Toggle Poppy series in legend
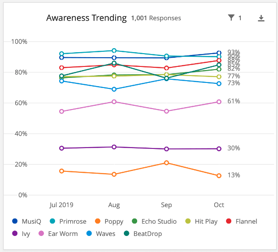Image resolution: width=278 pixels, height=252 pixels. (109, 221)
